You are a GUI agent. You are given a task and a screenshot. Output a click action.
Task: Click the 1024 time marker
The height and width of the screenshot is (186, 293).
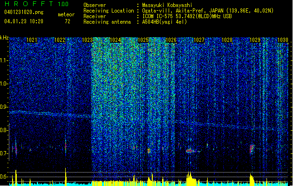pos(116,40)
